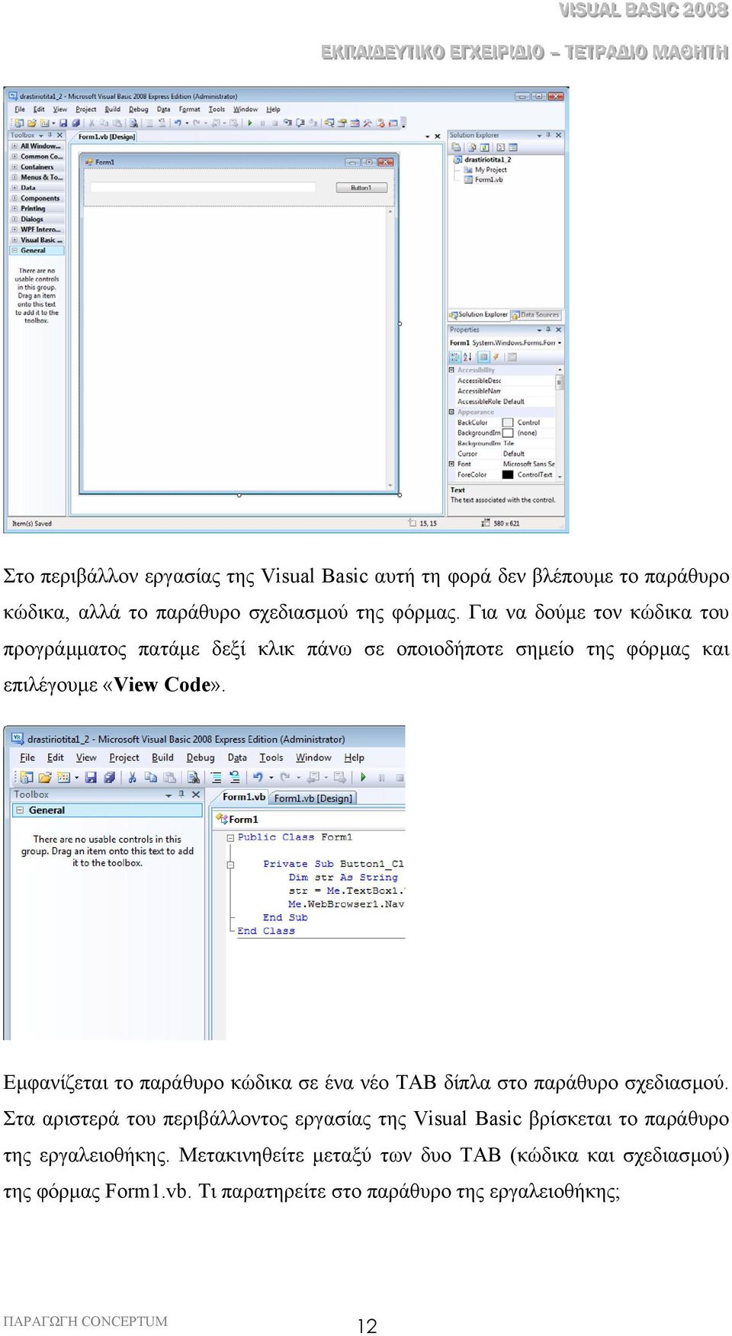Click Paste icon in lower window toolbar
The image size is (732, 1336).
[x=169, y=777]
